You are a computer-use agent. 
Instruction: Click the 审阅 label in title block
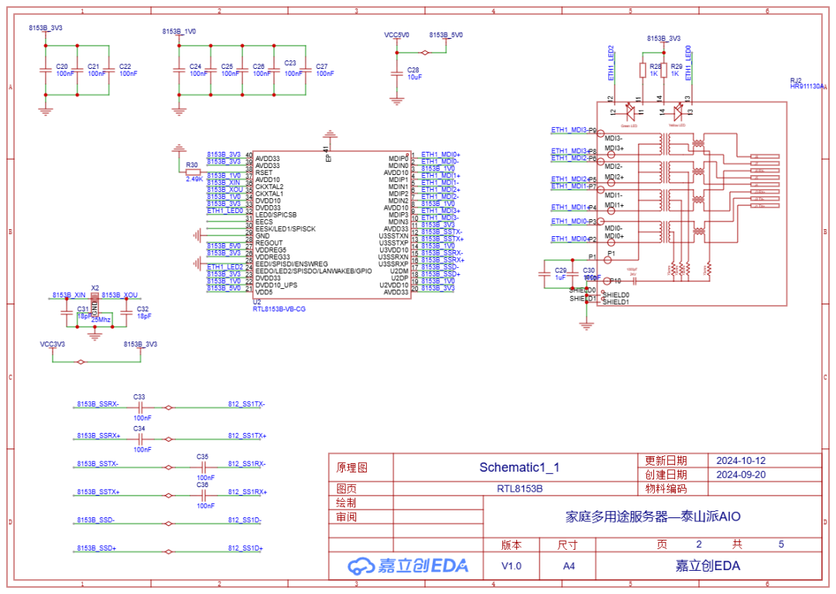pyautogui.click(x=346, y=517)
